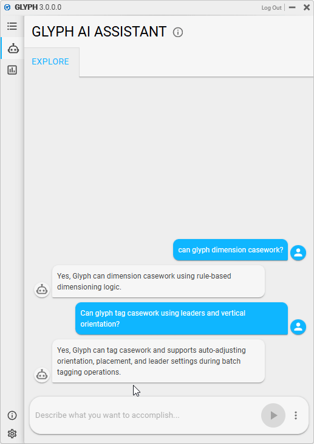The width and height of the screenshot is (314, 444).
Task: Click the info icon at sidebar bottom
Action: 12,415
